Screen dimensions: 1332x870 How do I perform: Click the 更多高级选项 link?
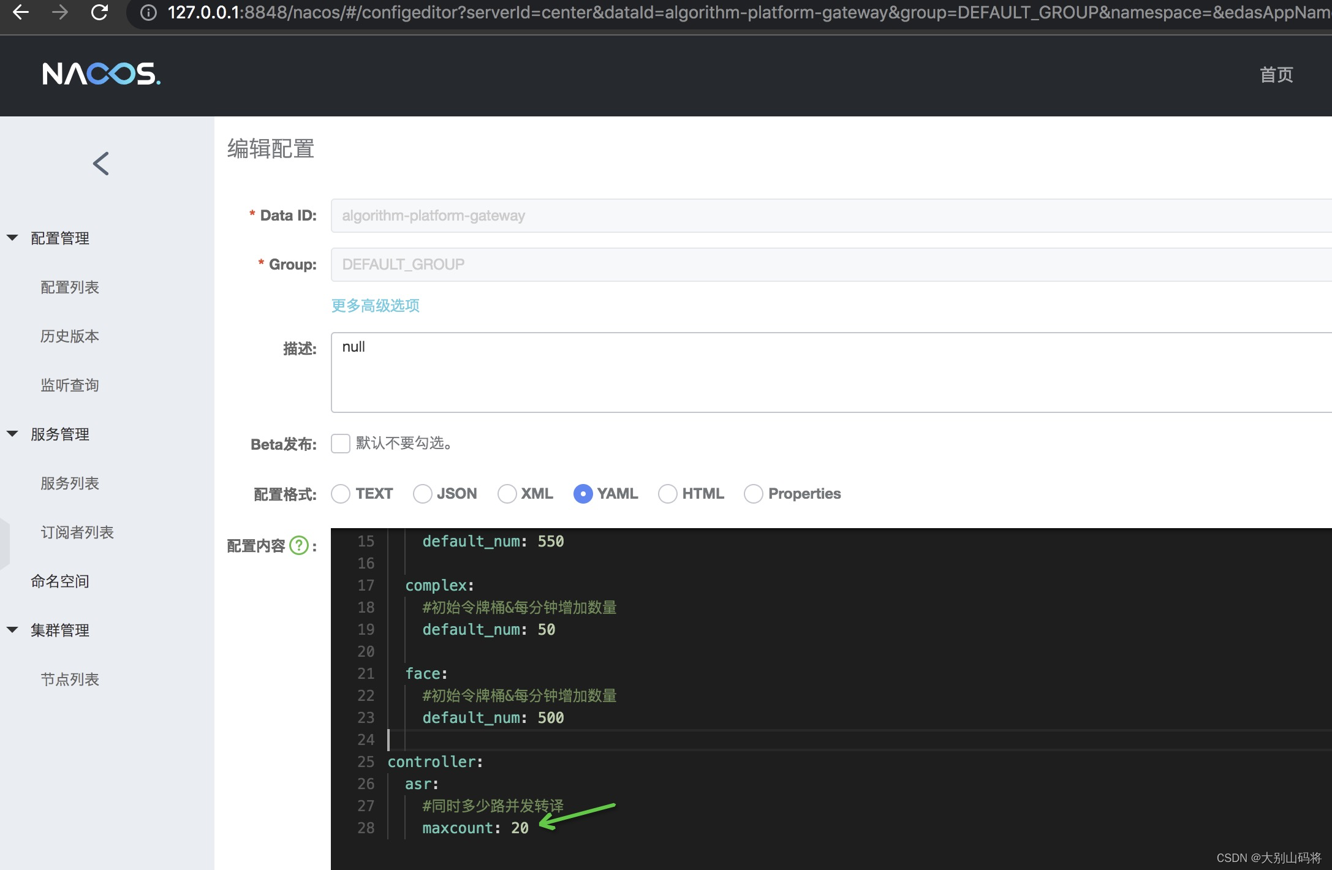point(376,306)
